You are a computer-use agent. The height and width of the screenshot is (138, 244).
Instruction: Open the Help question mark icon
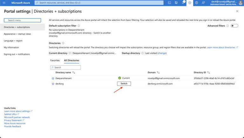(197, 3)
